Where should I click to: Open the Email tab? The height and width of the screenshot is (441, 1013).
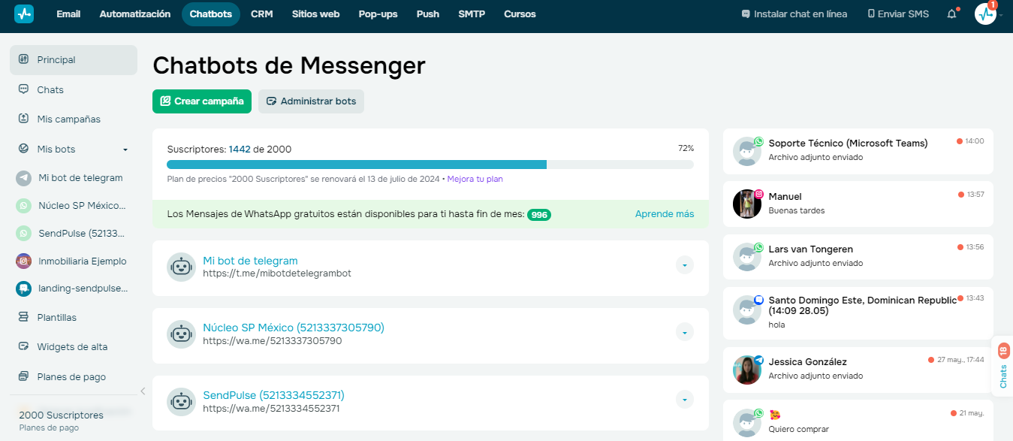(68, 14)
